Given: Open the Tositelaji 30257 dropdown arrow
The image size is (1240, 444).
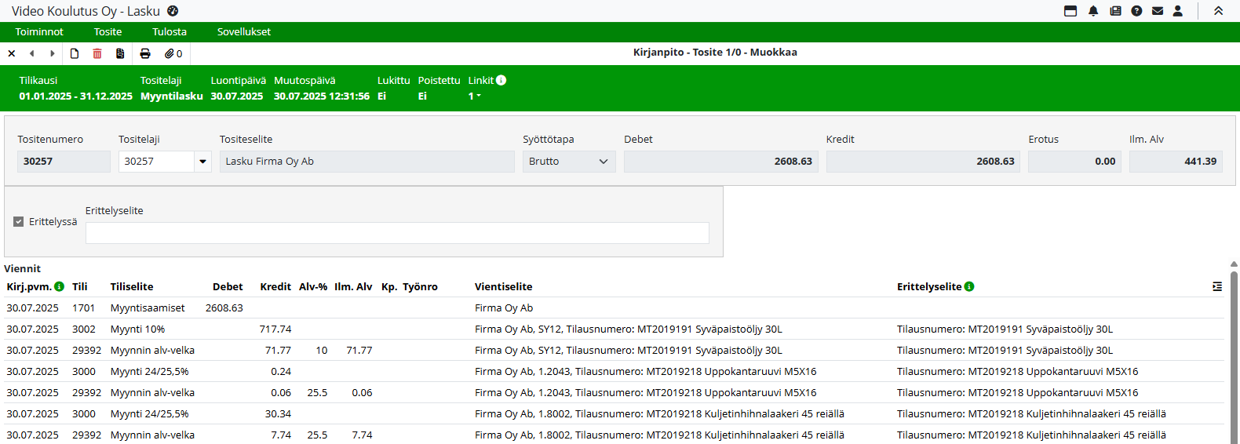Looking at the screenshot, I should [x=202, y=162].
